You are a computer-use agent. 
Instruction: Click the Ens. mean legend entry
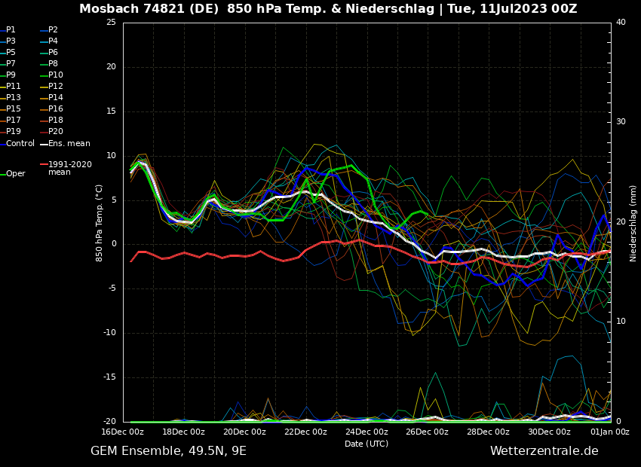(69, 143)
